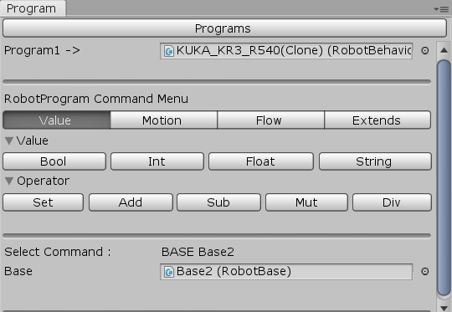Open object picker for Base field
This screenshot has width=452, height=312.
[x=425, y=271]
